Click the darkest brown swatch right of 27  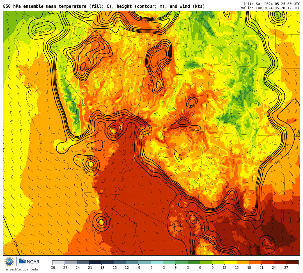(x=292, y=262)
